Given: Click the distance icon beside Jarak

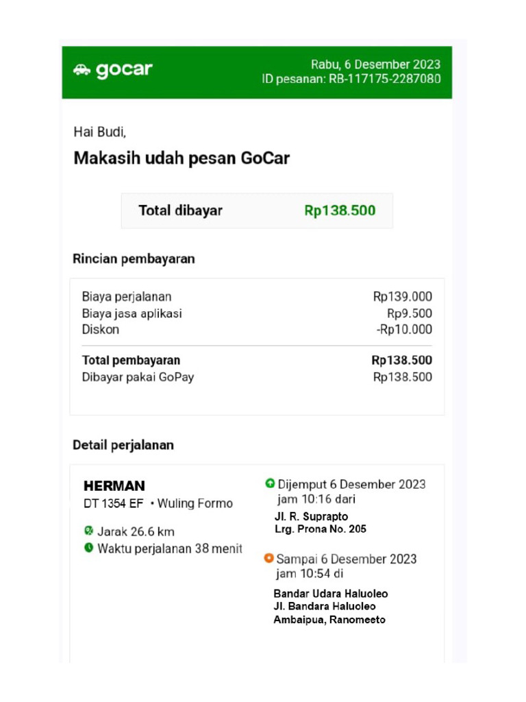Looking at the screenshot, I should pyautogui.click(x=88, y=531).
